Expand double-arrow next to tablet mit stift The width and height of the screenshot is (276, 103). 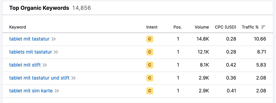[45, 65]
